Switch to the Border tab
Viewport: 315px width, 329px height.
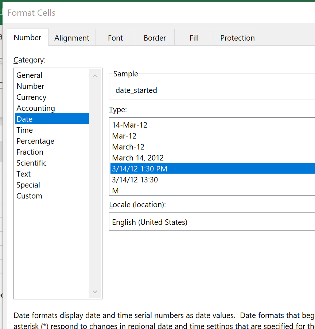tap(155, 38)
